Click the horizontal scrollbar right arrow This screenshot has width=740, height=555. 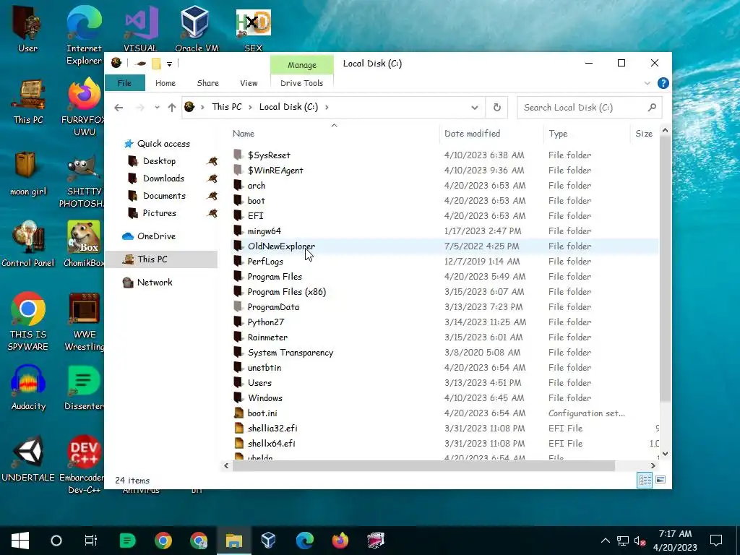(653, 466)
